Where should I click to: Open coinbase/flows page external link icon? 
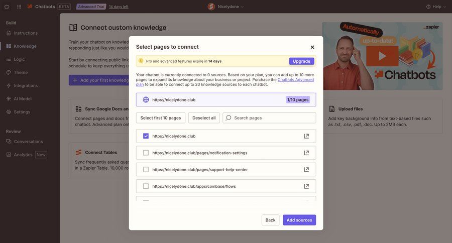pos(306,186)
